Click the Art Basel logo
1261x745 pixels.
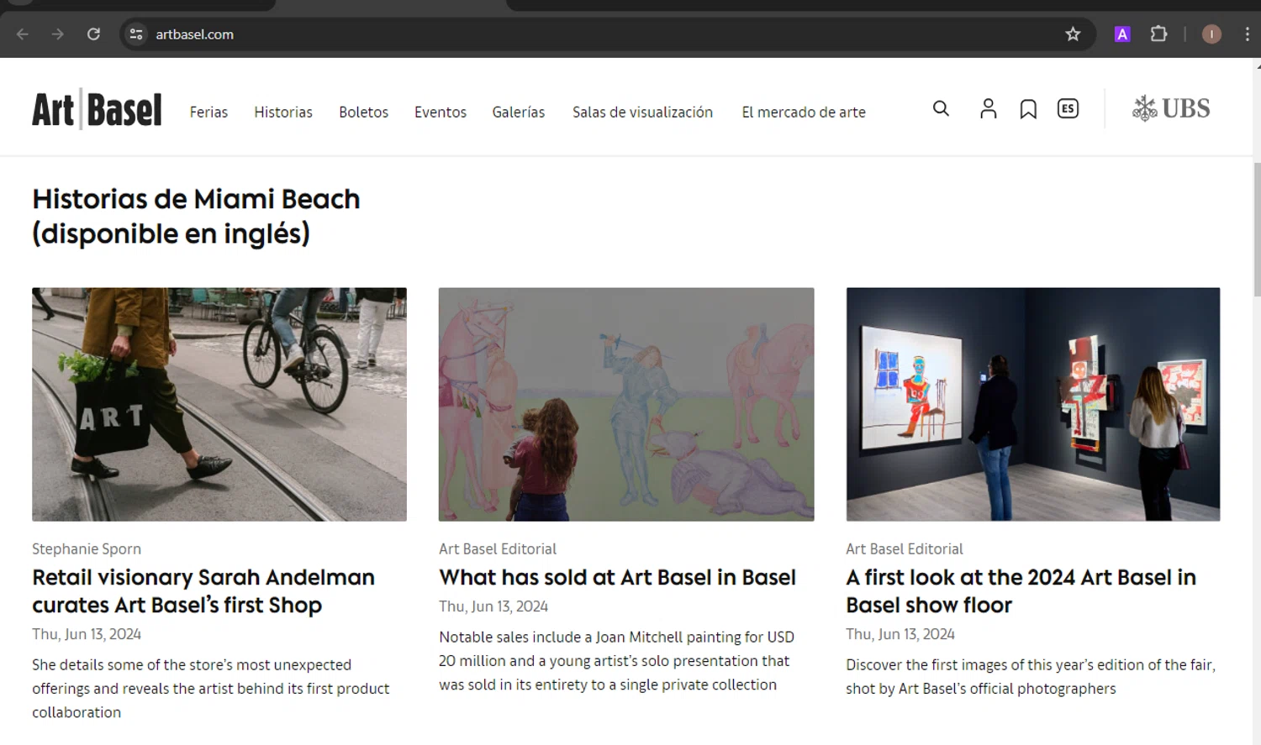click(x=97, y=109)
